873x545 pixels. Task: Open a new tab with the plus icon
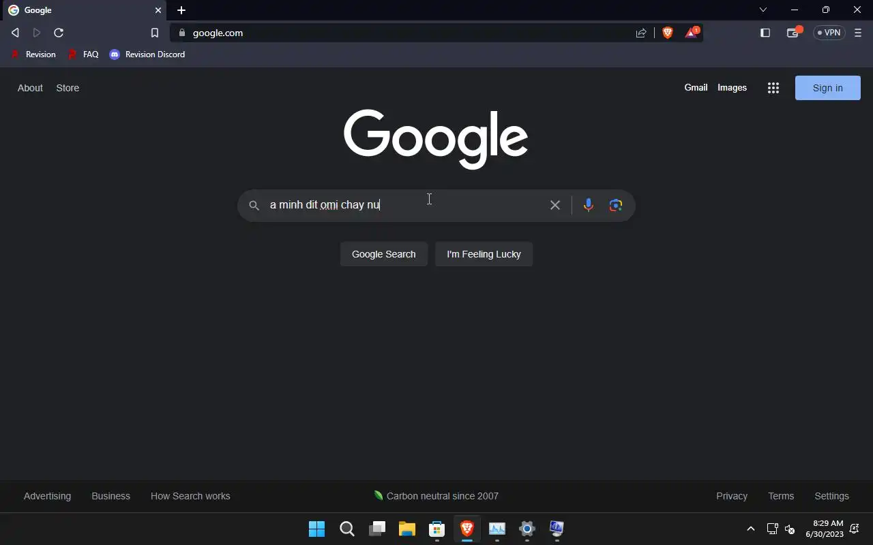(x=181, y=10)
